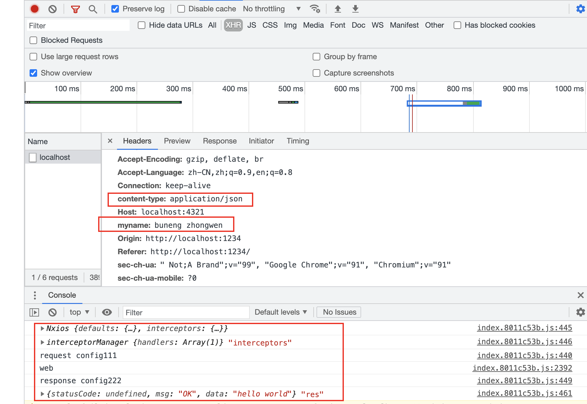This screenshot has width=587, height=404.
Task: Switch to the Preview tab
Action: tap(177, 141)
